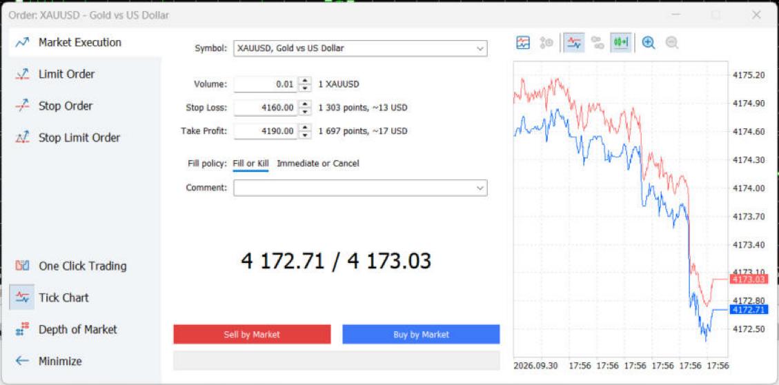The width and height of the screenshot is (779, 385).
Task: Click Sell by Market
Action: (x=252, y=335)
